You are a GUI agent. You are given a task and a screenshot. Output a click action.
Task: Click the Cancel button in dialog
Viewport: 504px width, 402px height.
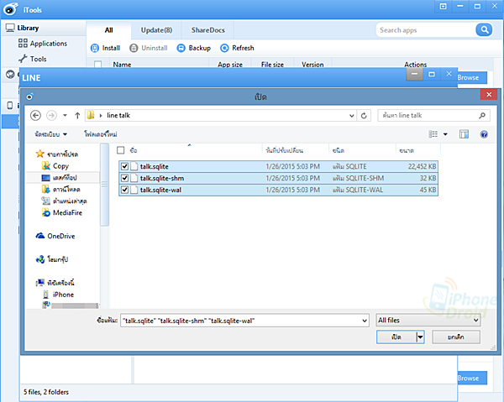[456, 337]
